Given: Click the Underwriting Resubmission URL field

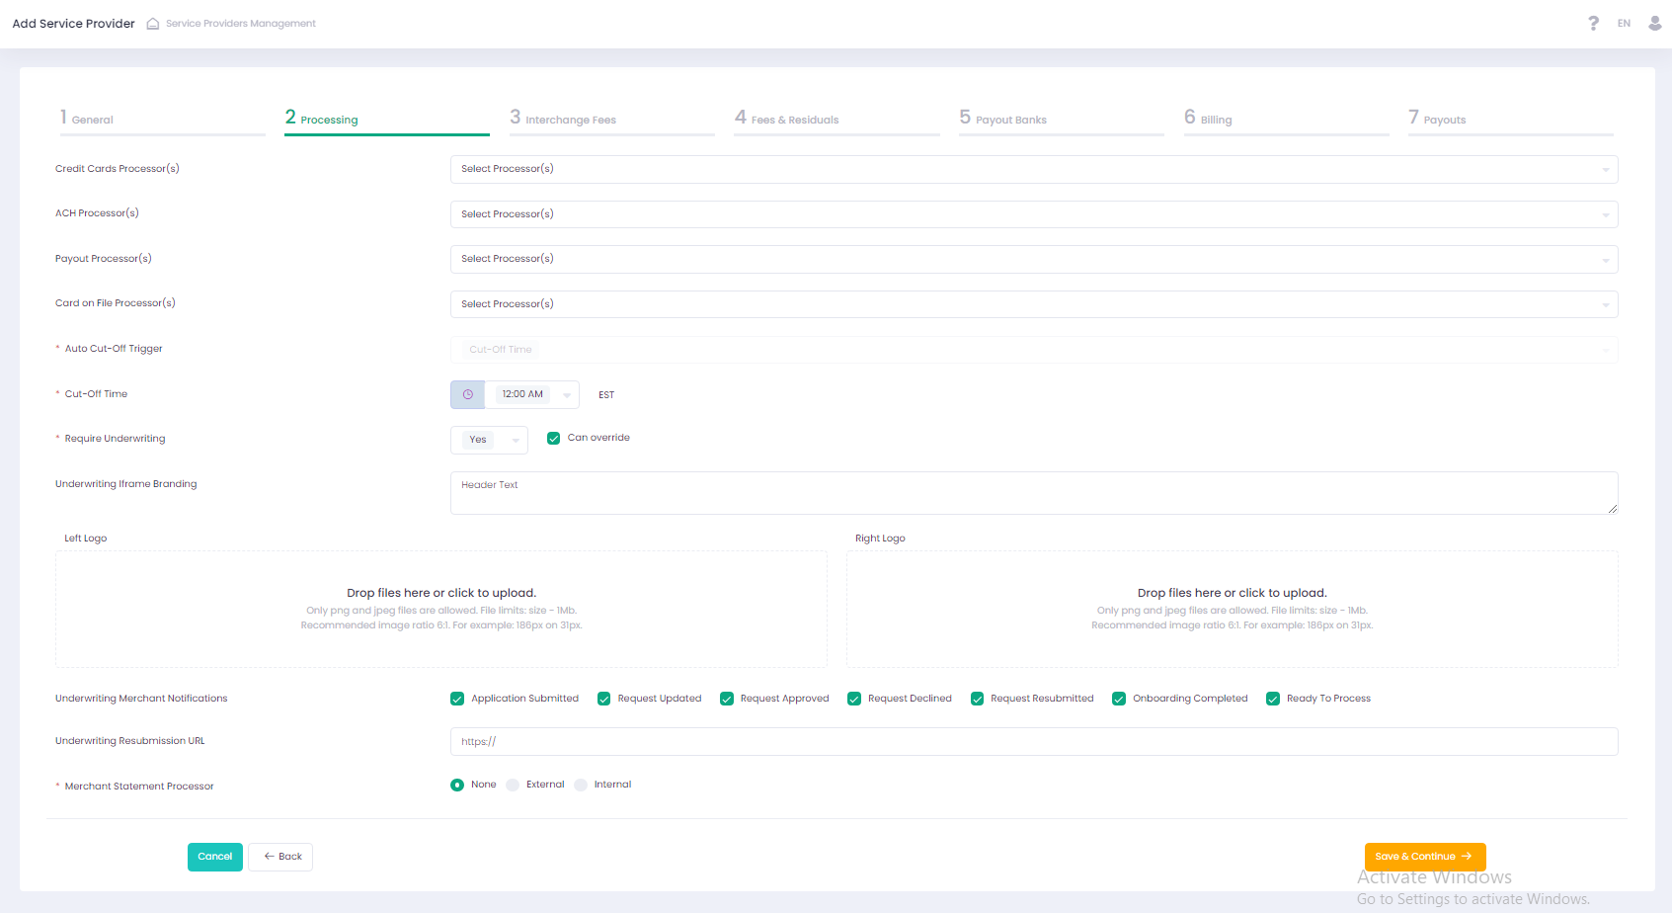Looking at the screenshot, I should pos(1033,741).
